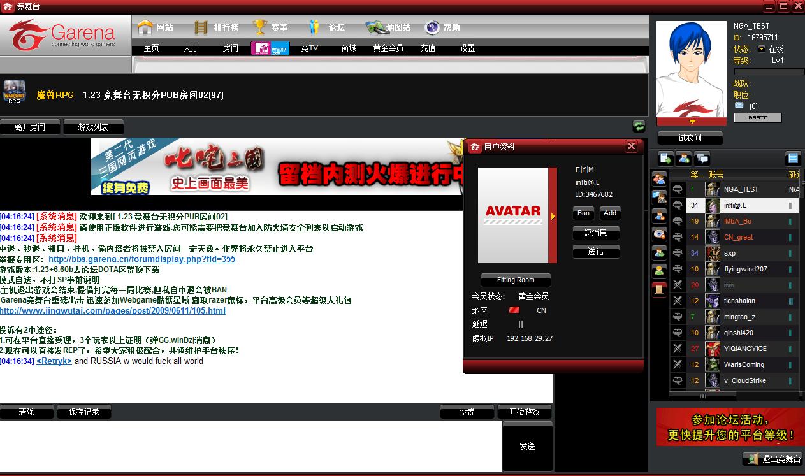Click the 游戏列表 game list button
The width and height of the screenshot is (805, 476).
tap(94, 127)
